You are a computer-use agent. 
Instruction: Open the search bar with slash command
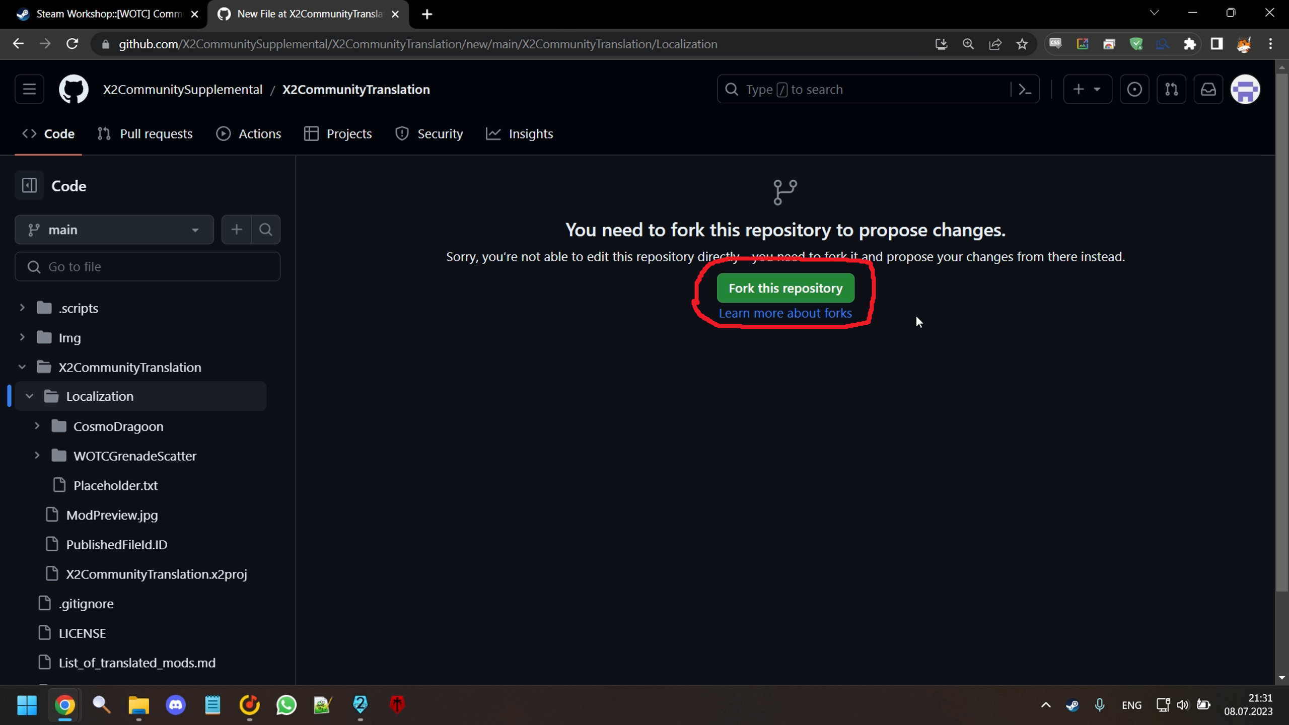coord(877,89)
